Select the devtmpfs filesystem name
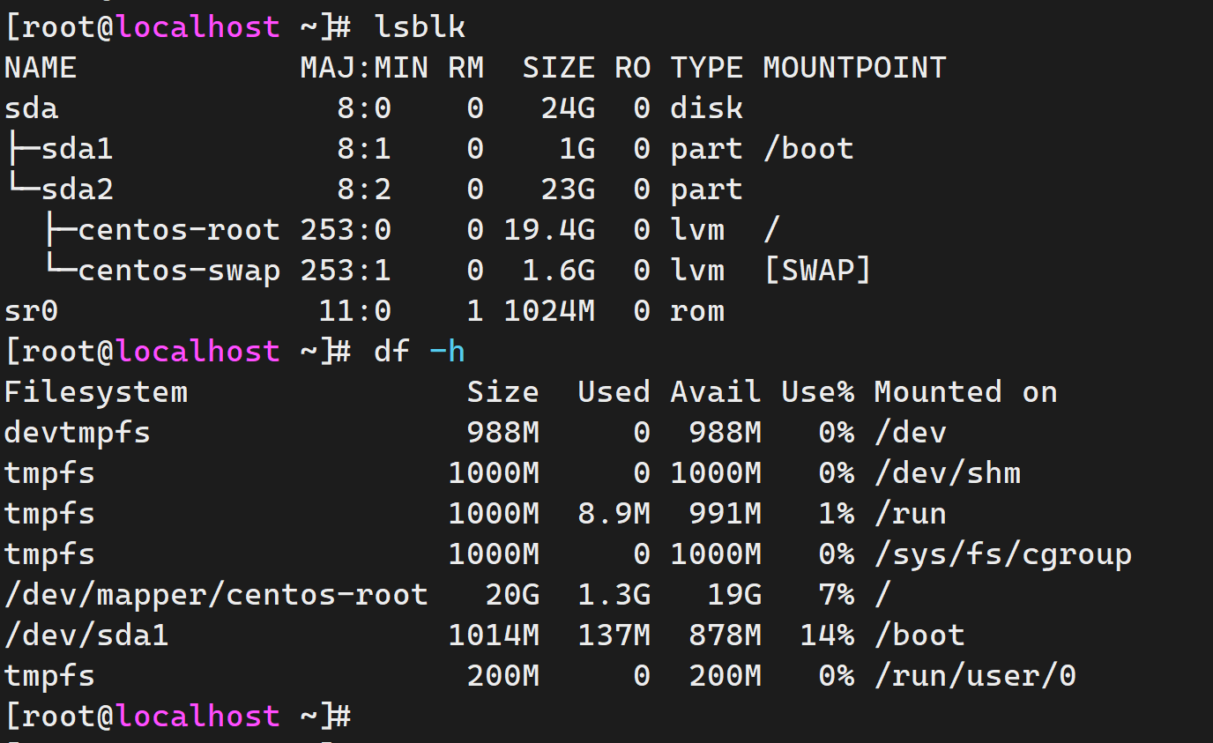The height and width of the screenshot is (743, 1213). pyautogui.click(x=78, y=433)
